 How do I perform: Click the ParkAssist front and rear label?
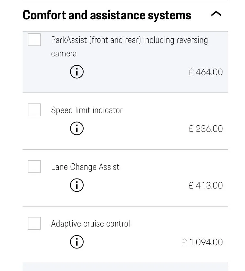129,40
